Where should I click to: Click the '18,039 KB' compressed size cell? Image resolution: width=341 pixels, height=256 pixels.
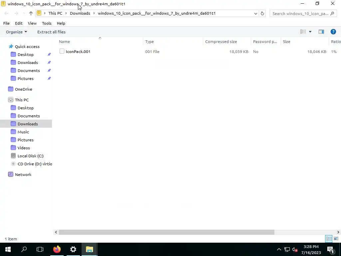click(239, 52)
